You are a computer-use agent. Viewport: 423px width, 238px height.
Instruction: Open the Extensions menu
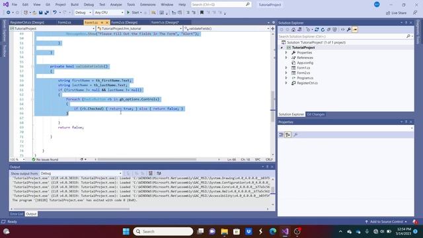[148, 5]
